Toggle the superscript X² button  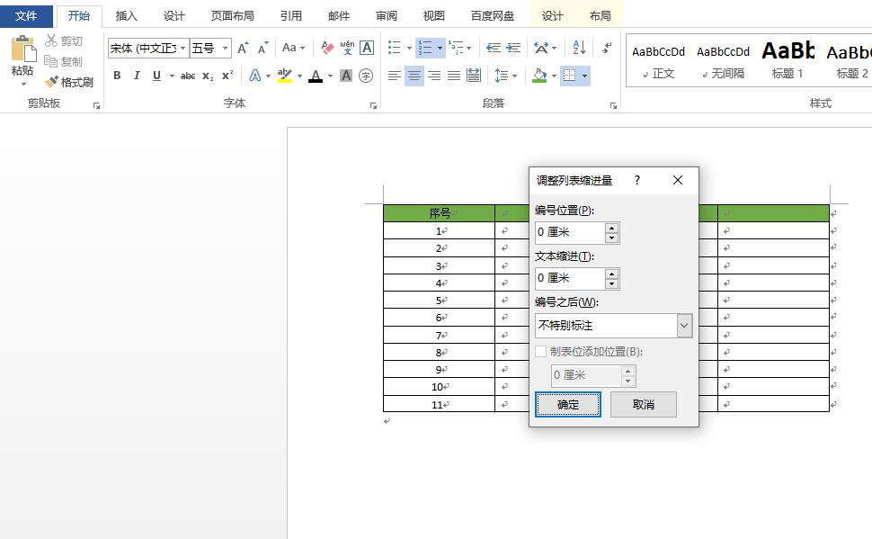point(227,76)
